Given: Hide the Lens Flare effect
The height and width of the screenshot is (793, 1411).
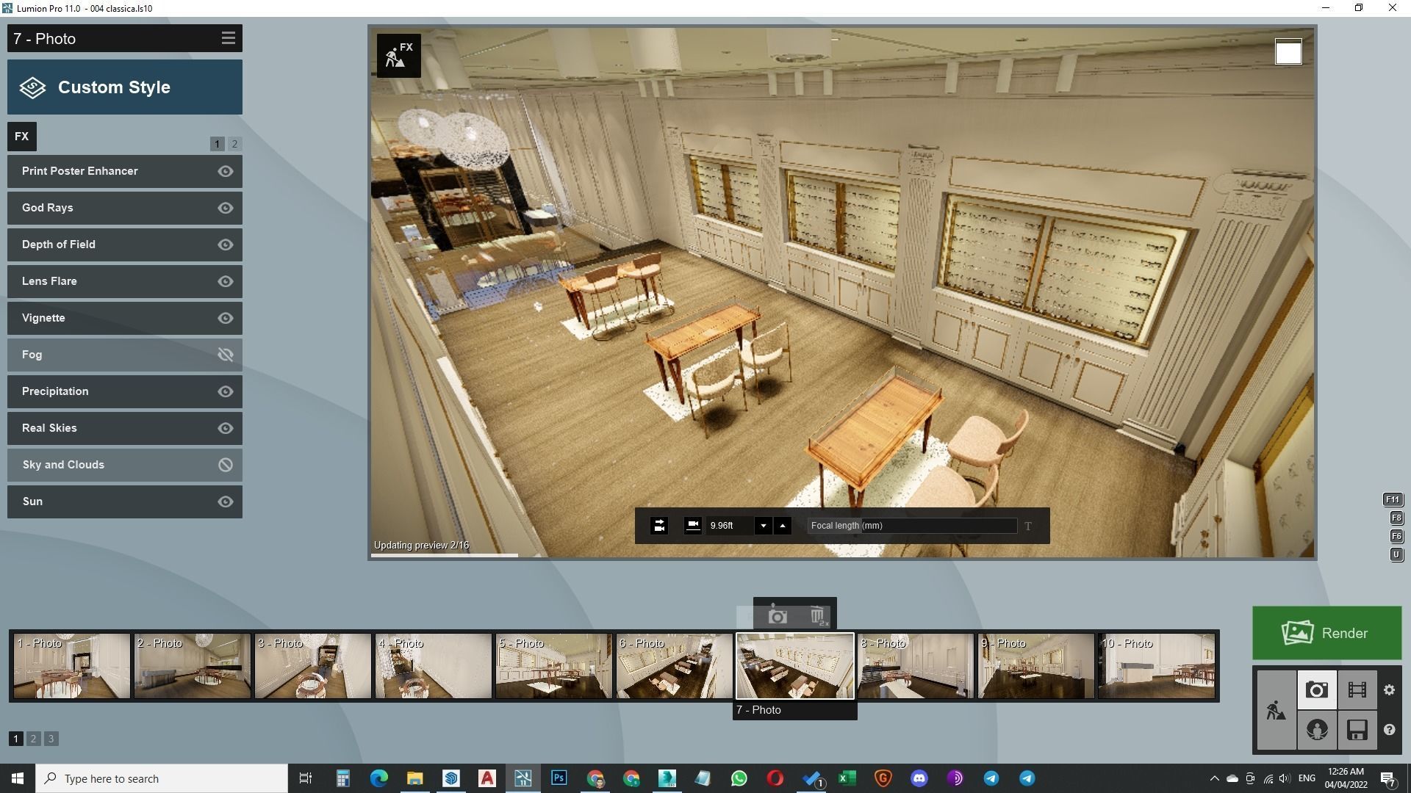Looking at the screenshot, I should tap(226, 281).
